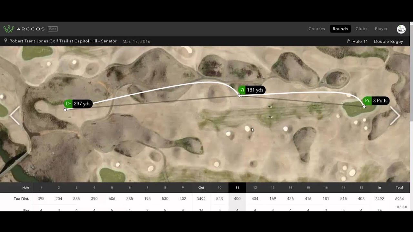The height and width of the screenshot is (232, 413).
Task: Click the Out column header
Action: tap(201, 188)
